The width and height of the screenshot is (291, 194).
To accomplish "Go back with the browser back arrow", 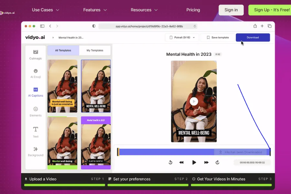I will (x=50, y=26).
